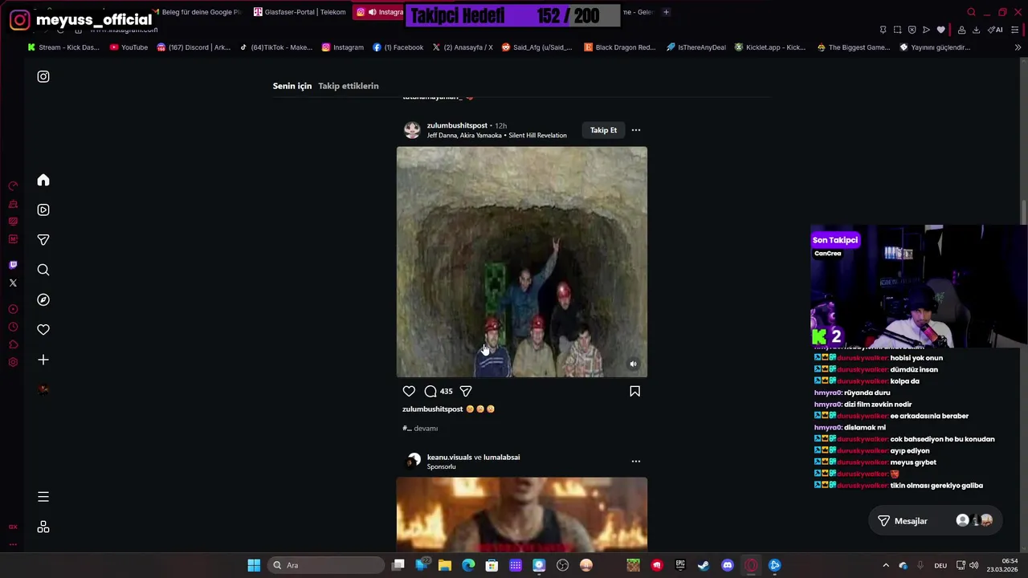Viewport: 1028px width, 578px height.
Task: Open Opera GX sidebar three-dots menu
Action: [x=13, y=544]
